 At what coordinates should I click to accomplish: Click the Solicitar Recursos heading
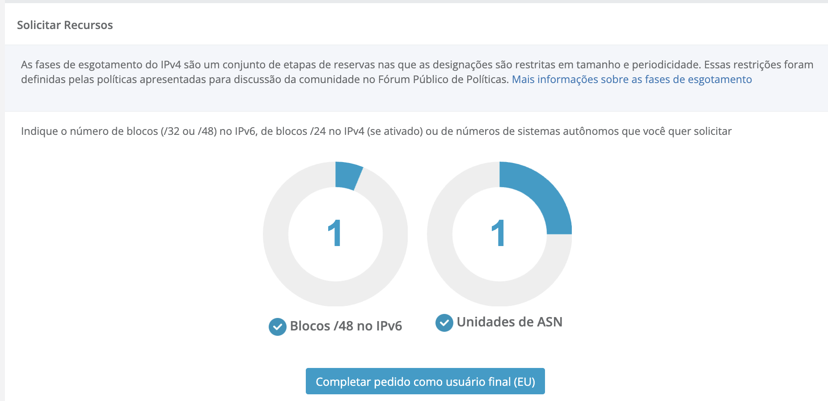65,25
